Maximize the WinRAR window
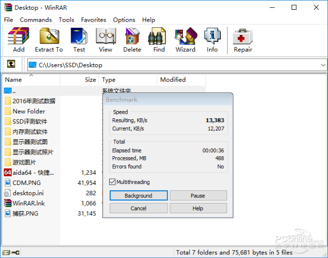This screenshot has height=258, width=328. (x=294, y=7)
